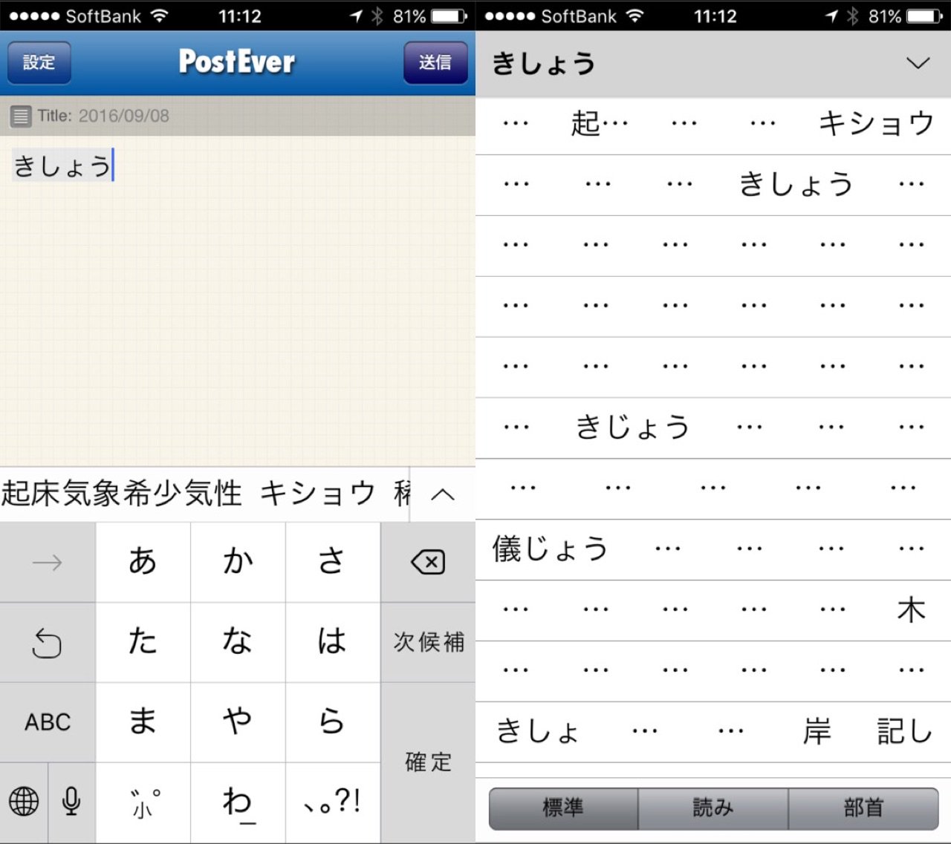951x844 pixels.
Task: Tap the ま key
Action: pos(143,722)
